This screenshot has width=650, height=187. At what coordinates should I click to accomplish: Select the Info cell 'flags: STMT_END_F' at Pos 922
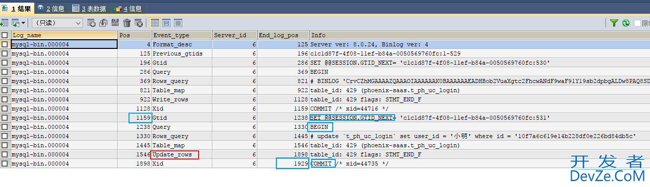480,99
